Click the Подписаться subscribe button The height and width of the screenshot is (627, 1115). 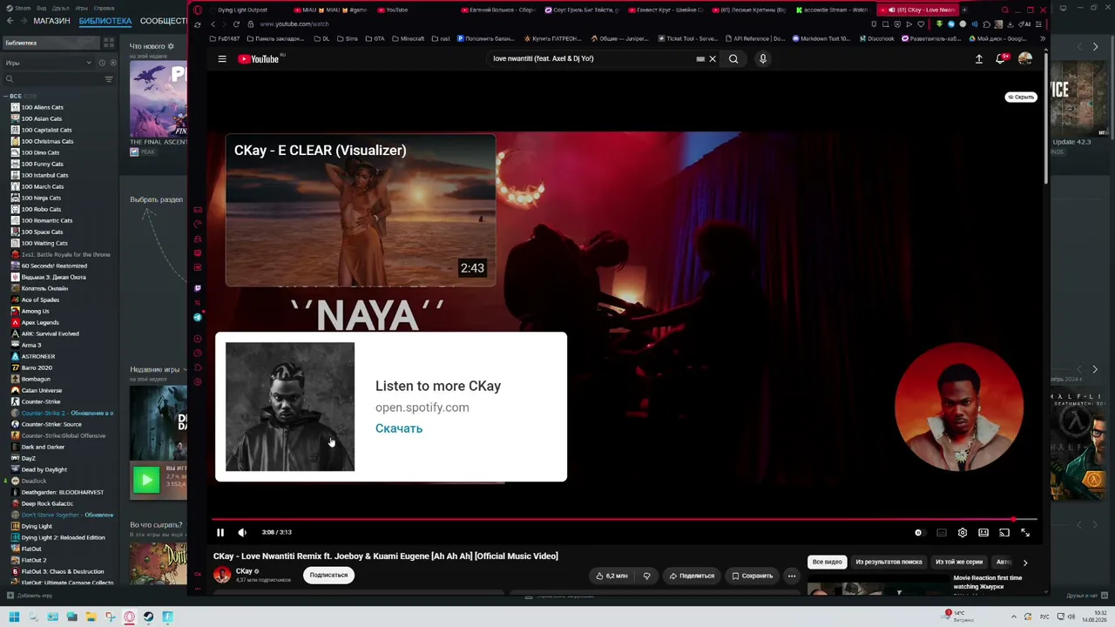pos(329,575)
